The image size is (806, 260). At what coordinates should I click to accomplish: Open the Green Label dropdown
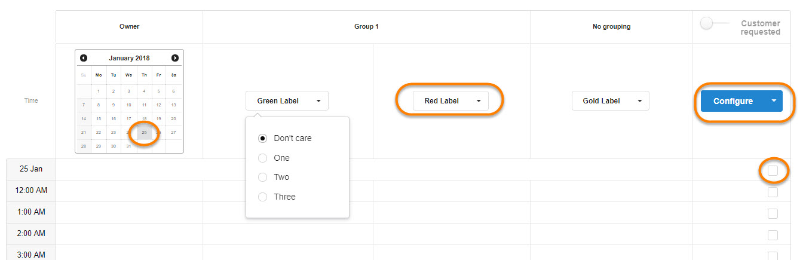click(287, 101)
